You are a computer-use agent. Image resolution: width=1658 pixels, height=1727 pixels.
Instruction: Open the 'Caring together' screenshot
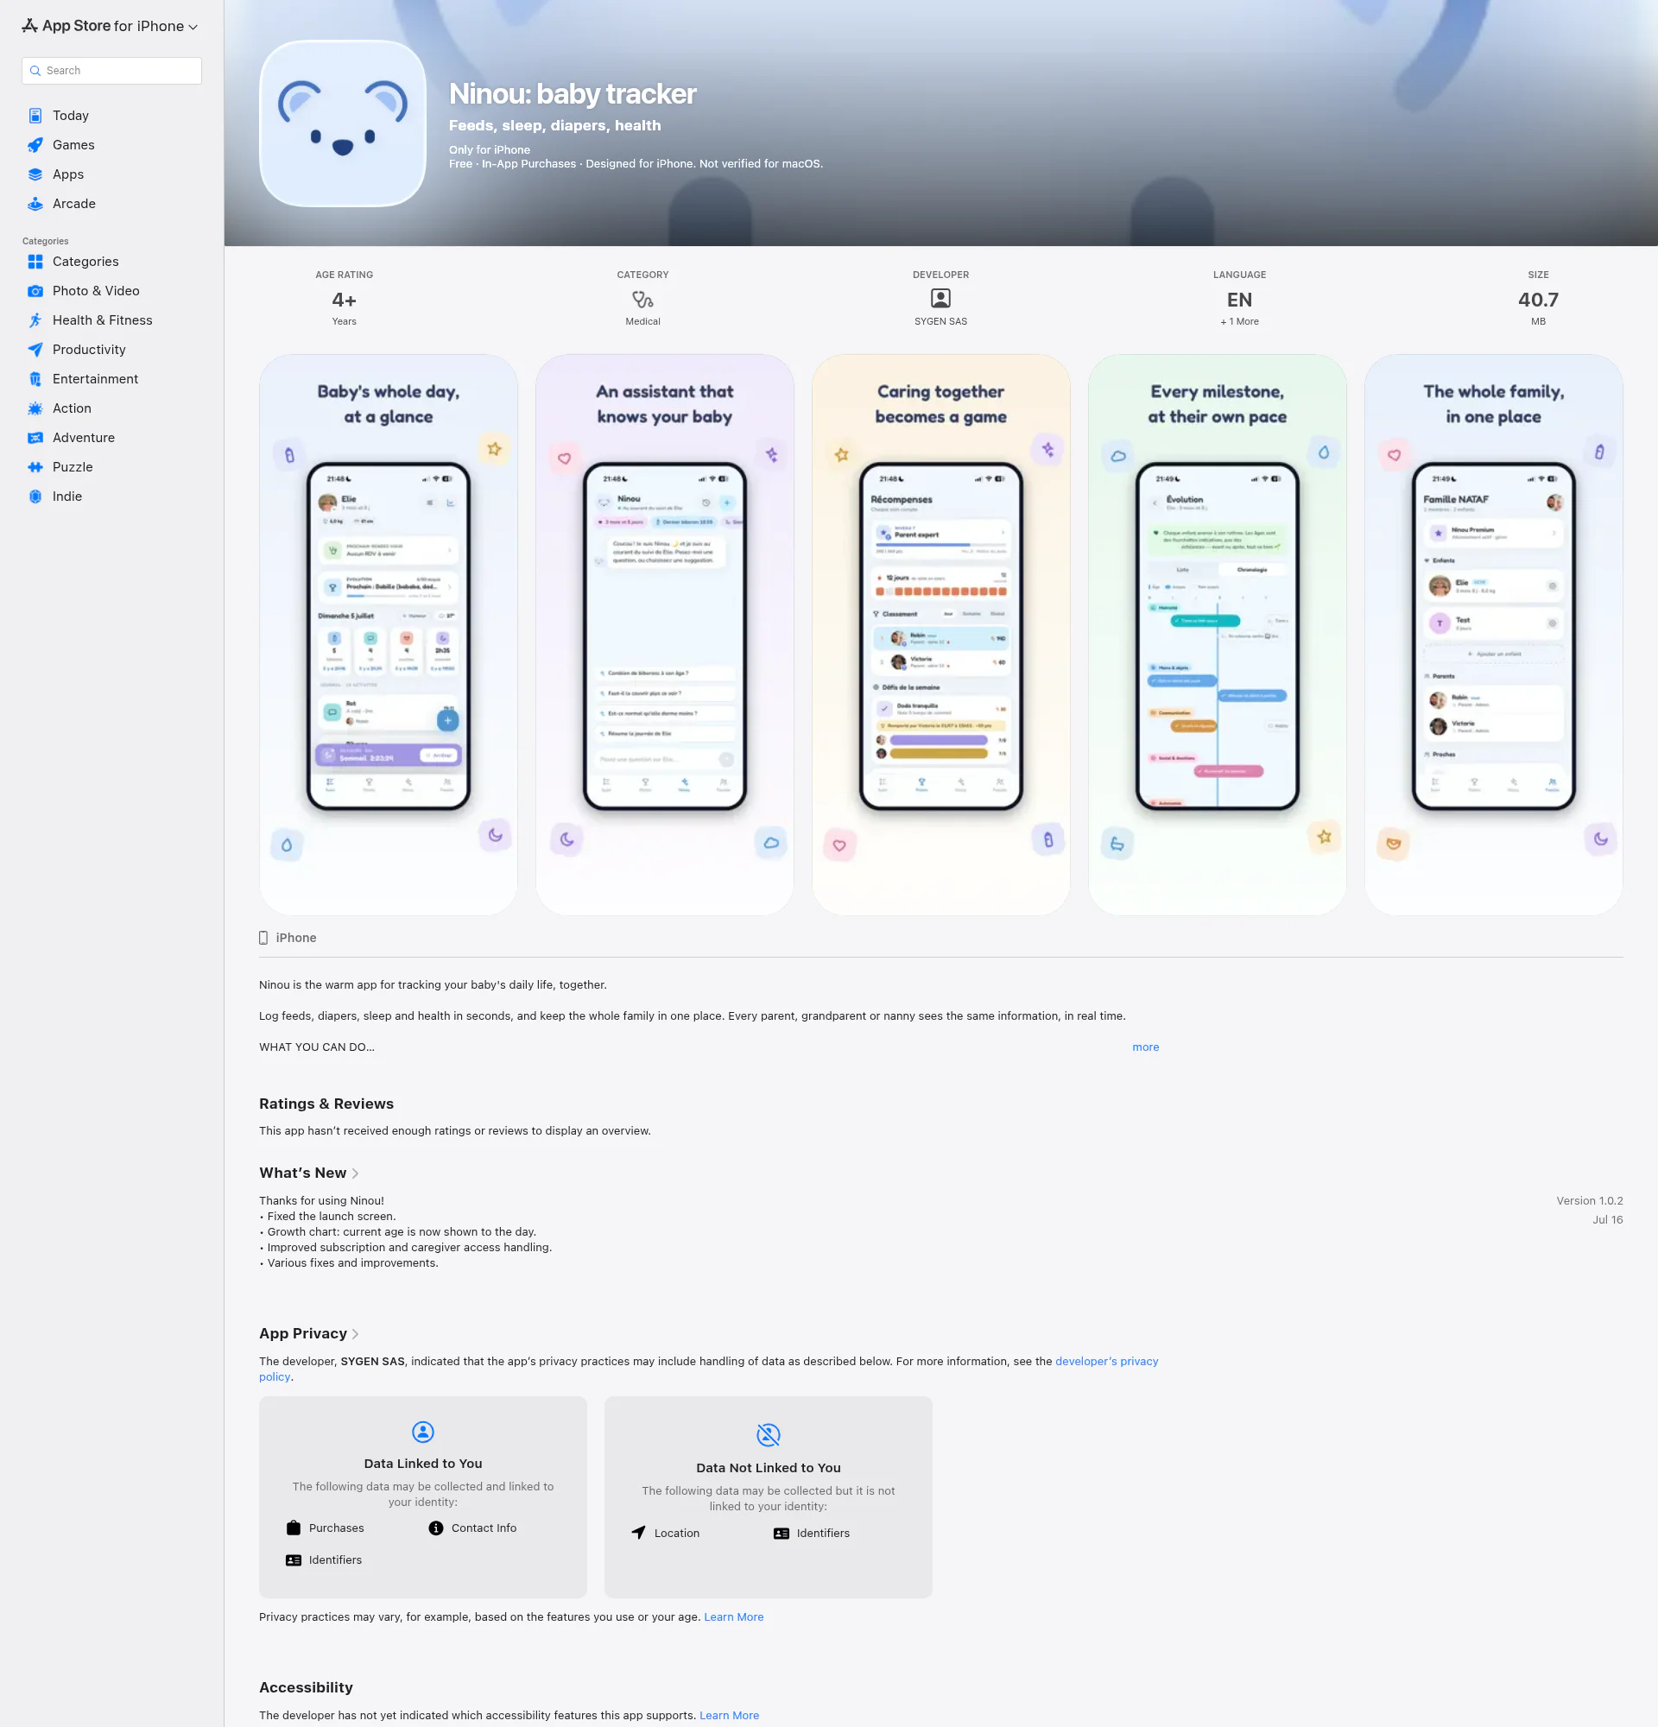941,635
